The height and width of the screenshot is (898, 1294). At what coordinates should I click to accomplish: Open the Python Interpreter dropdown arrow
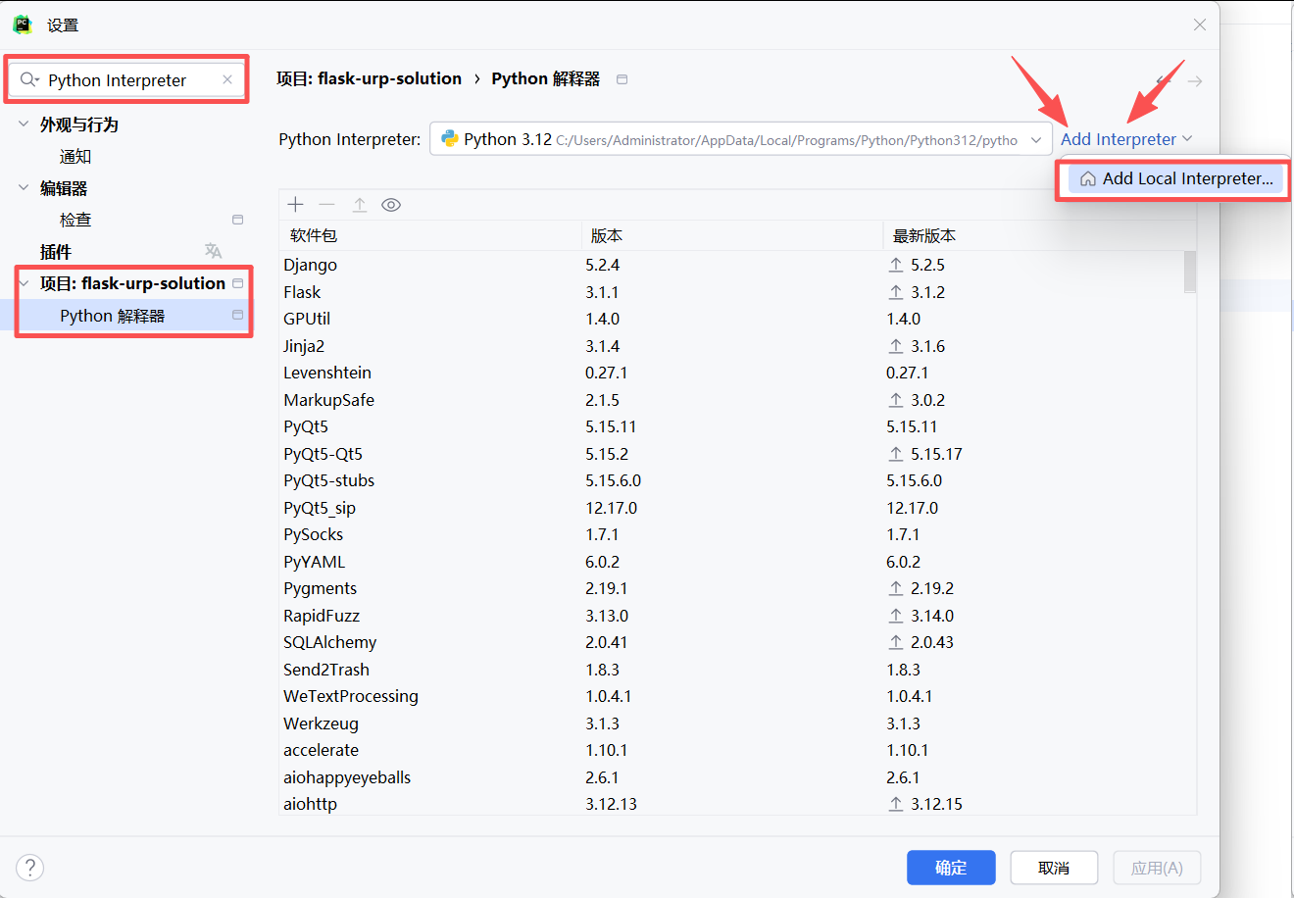[x=1036, y=139]
